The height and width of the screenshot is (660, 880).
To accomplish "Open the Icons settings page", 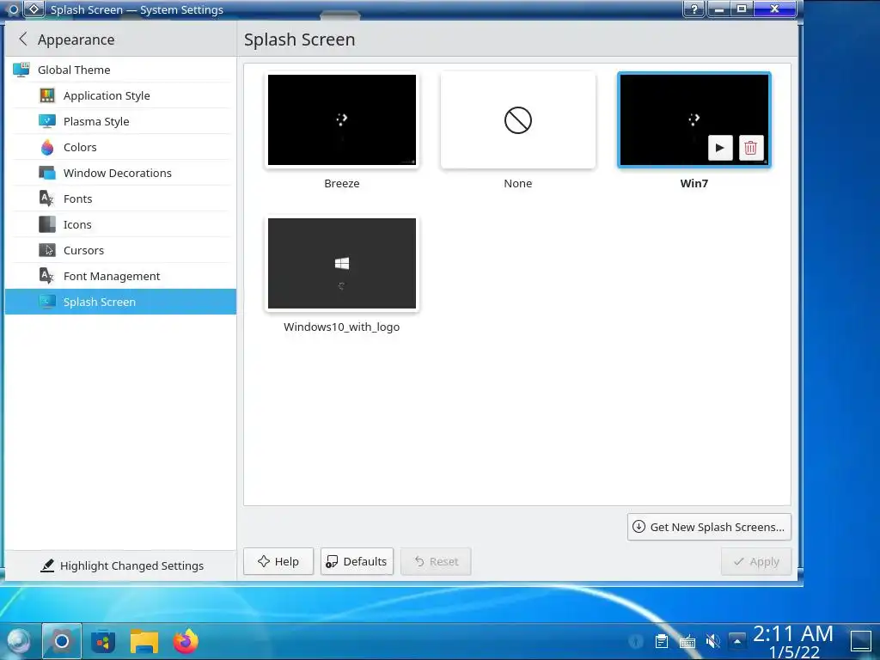I will [120, 224].
